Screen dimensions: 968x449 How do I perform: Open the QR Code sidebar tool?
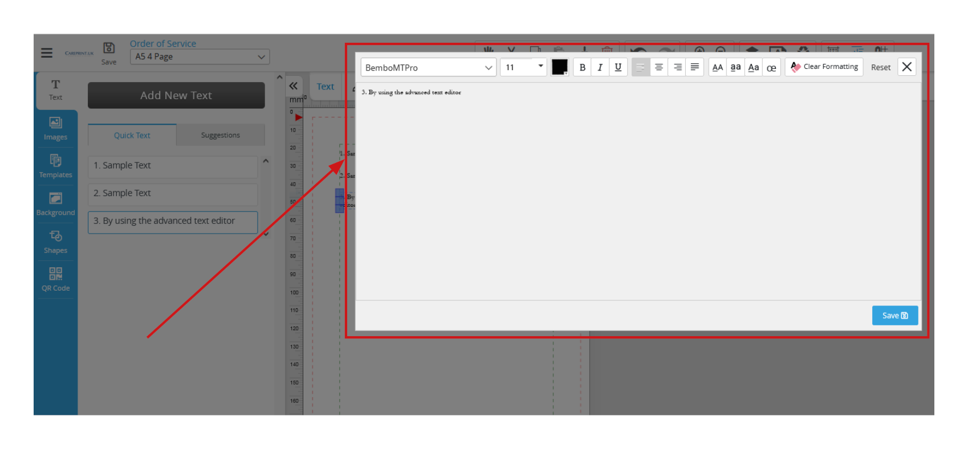coord(55,279)
